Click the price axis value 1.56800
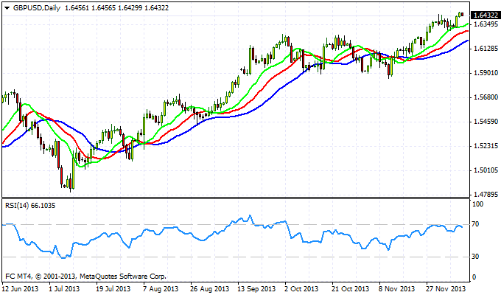 (x=486, y=97)
